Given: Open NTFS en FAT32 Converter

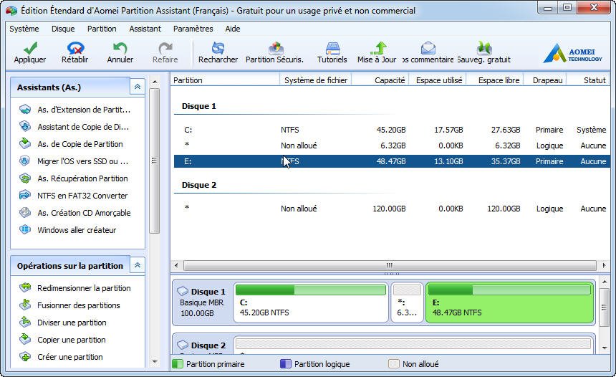Looking at the screenshot, I should pyautogui.click(x=74, y=196).
